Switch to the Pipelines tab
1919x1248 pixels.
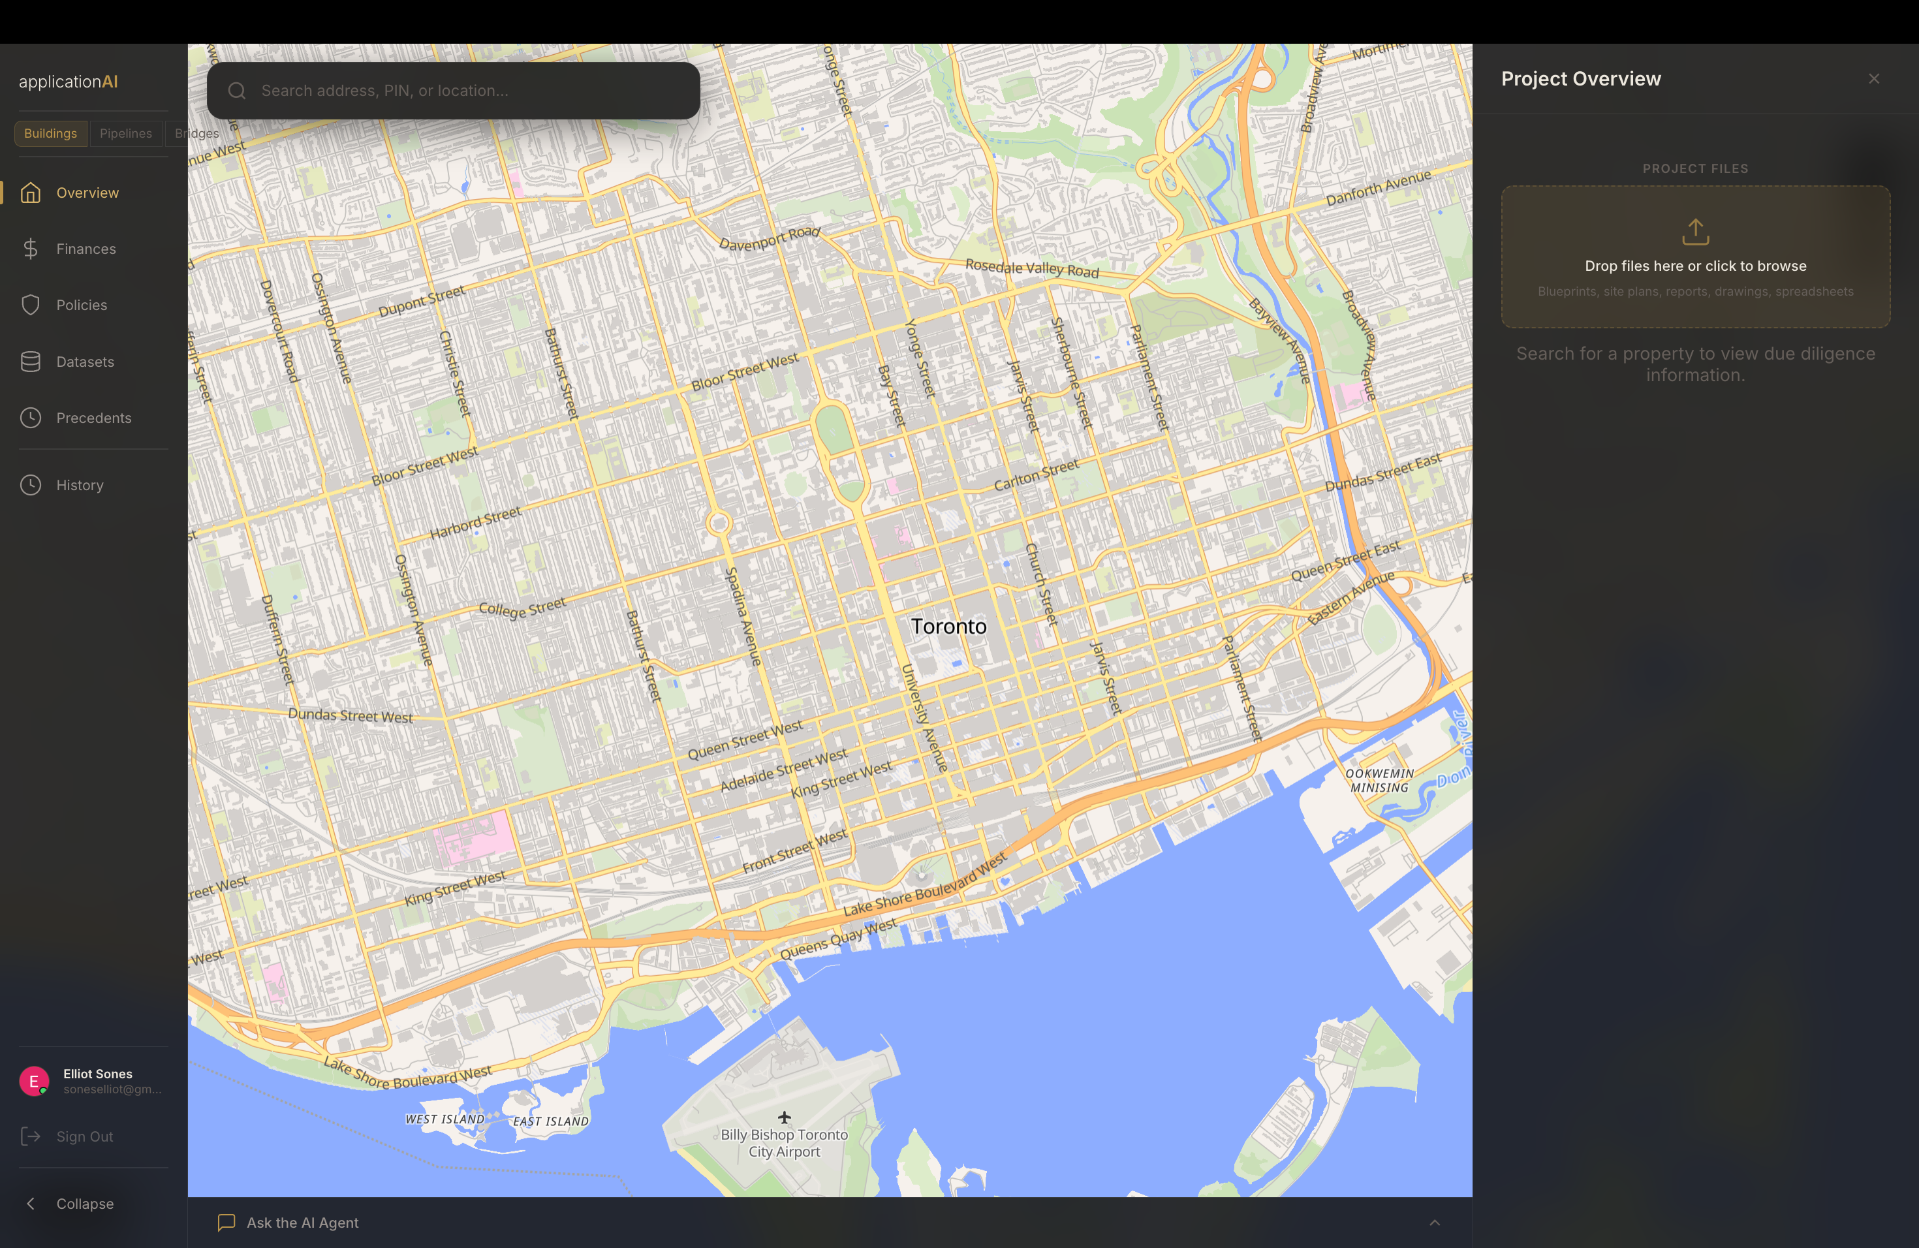pyautogui.click(x=126, y=134)
